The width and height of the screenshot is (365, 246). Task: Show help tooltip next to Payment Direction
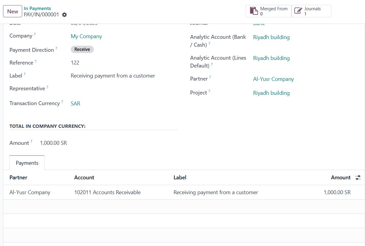(56, 48)
